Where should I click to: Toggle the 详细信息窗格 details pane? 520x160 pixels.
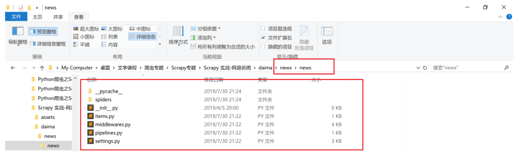(47, 44)
